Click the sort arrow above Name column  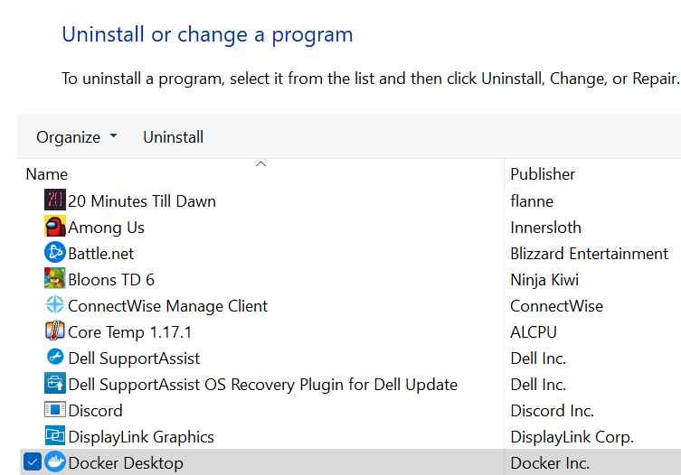pyautogui.click(x=260, y=164)
